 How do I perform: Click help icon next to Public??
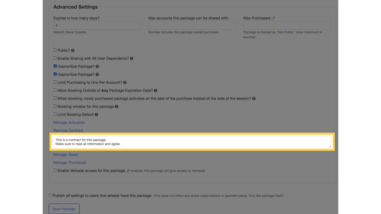pos(73,50)
